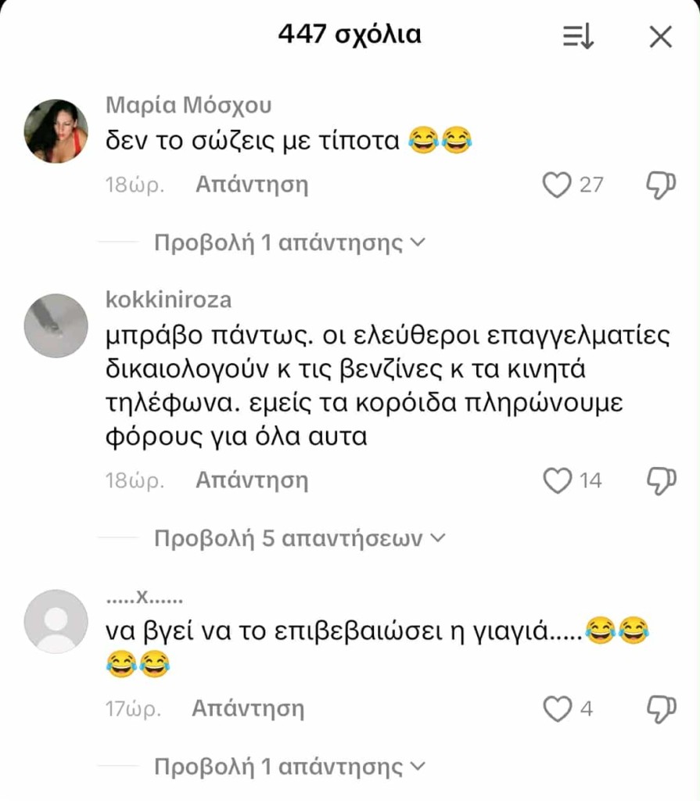The width and height of the screenshot is (700, 801).
Task: Open the default avatar of user .....x......
Action: click(x=56, y=621)
